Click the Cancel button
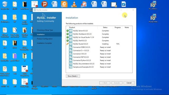The image size is (169, 95). [129, 83]
